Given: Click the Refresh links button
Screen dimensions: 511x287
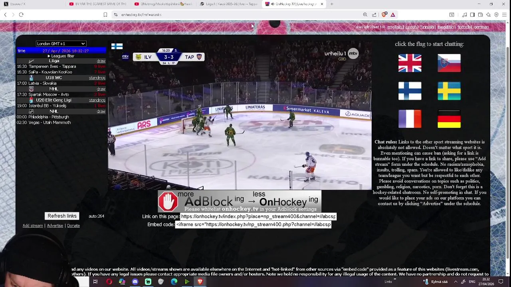Looking at the screenshot, I should [62, 216].
